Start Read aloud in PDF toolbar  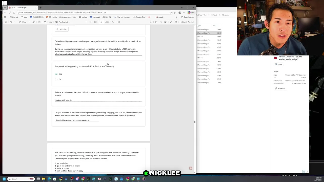pos(45,22)
